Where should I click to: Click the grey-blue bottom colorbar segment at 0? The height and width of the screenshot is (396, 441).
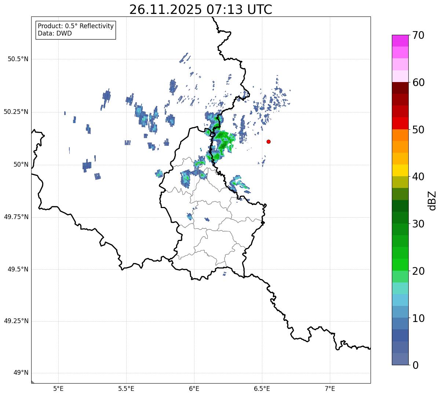point(400,359)
